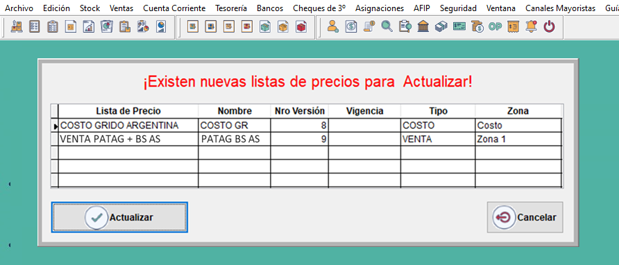Select the user person icon in toolbar

pos(333,27)
